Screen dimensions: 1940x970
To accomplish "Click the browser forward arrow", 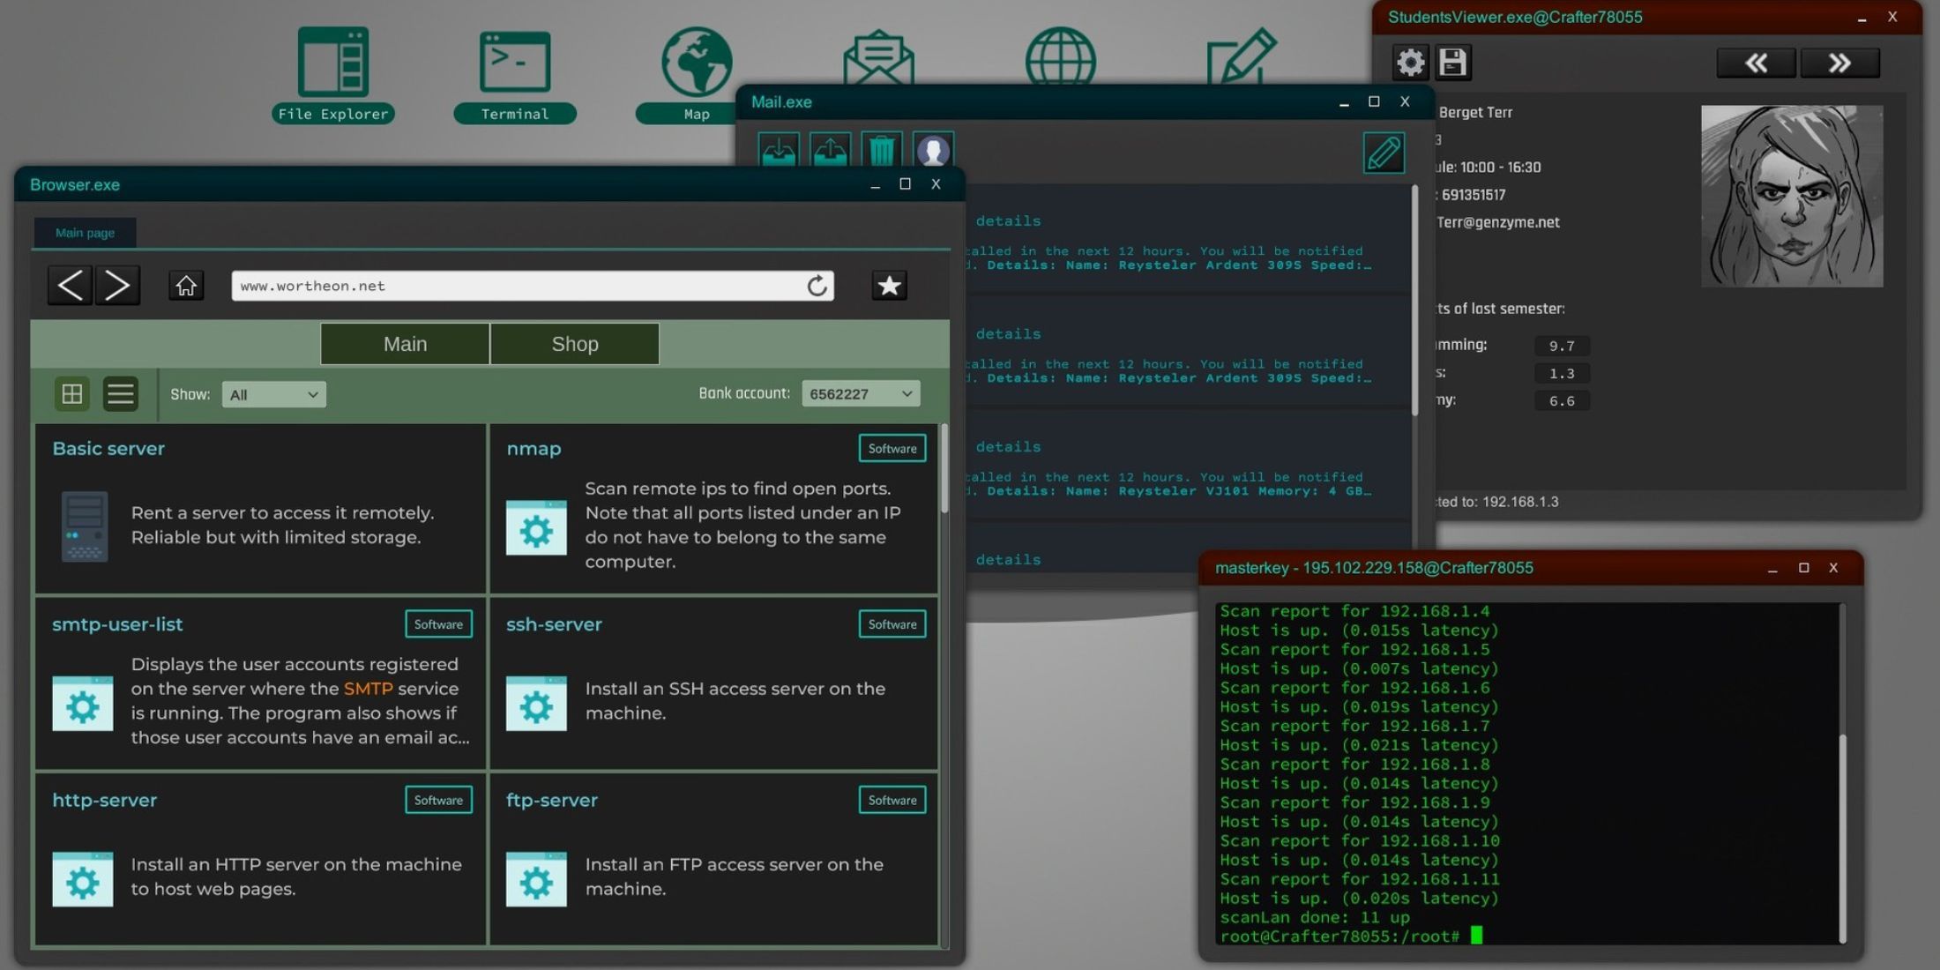I will pos(117,286).
